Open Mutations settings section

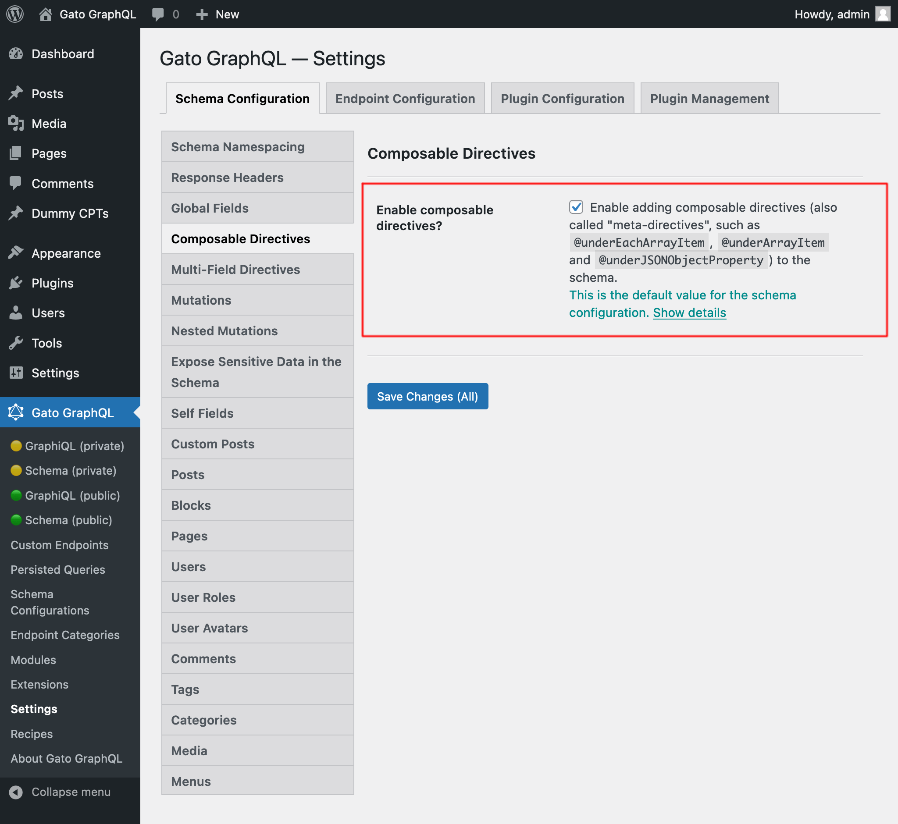(x=258, y=300)
